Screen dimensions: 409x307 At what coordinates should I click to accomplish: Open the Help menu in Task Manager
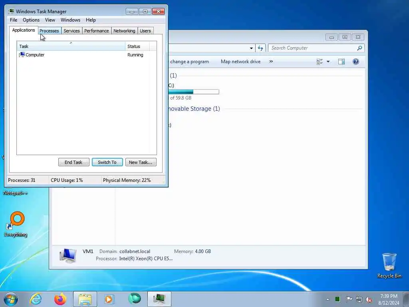(x=91, y=20)
